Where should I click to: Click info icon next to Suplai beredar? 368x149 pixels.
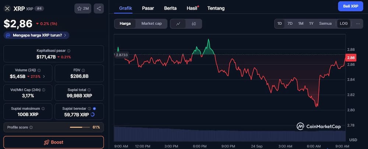89,109
